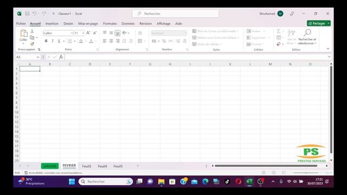Click the Partager share button
The image size is (347, 195).
(x=317, y=23)
